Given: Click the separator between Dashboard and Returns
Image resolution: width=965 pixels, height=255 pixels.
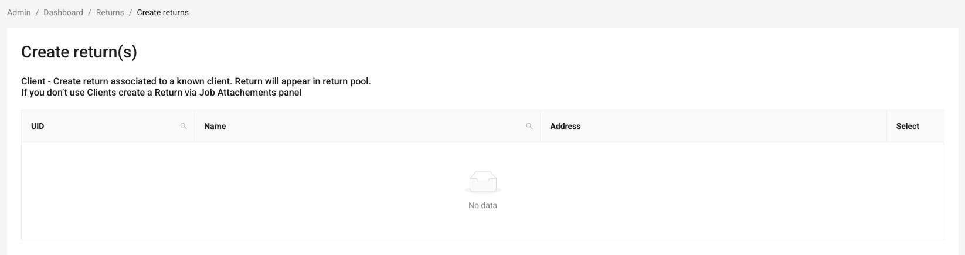Looking at the screenshot, I should (x=90, y=12).
